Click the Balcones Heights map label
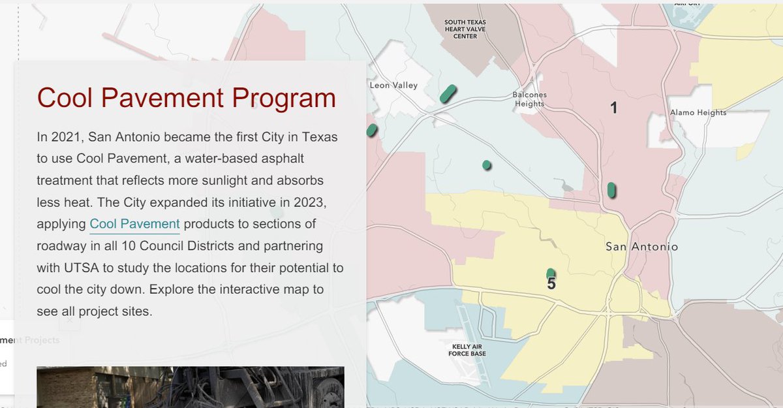This screenshot has height=408, width=783. pos(529,99)
